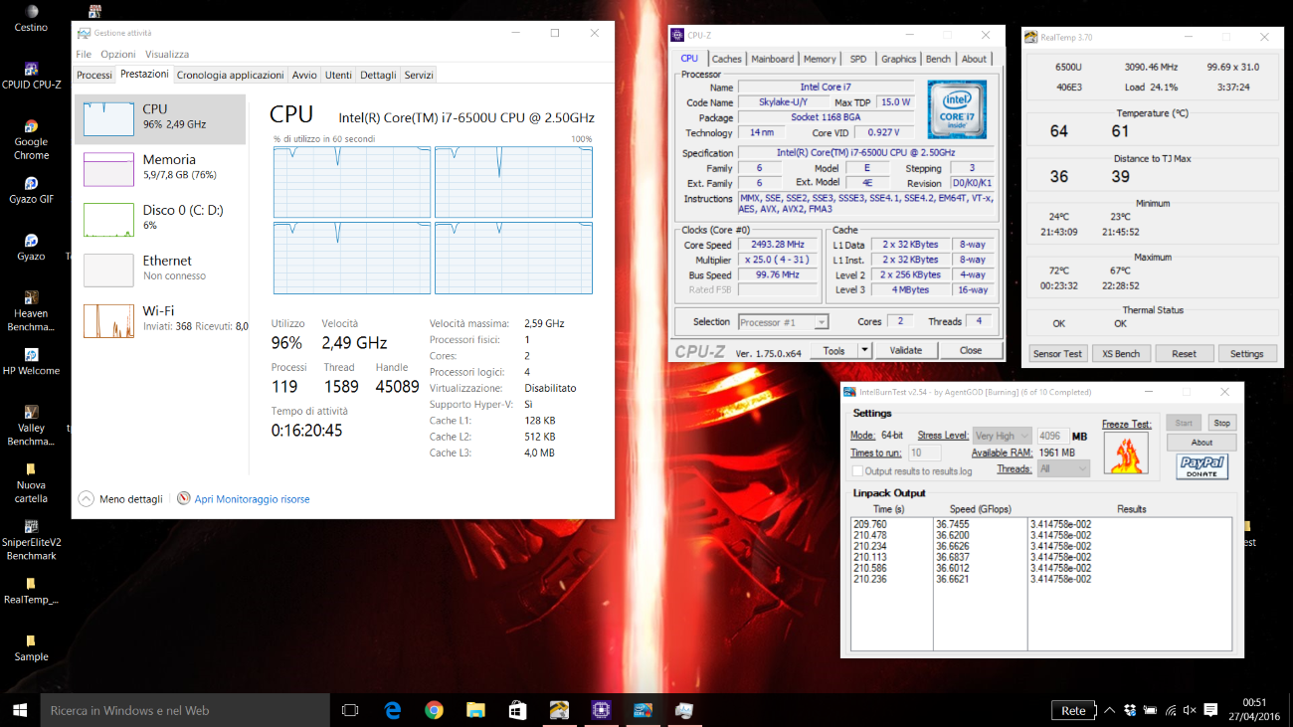1293x727 pixels.
Task: Collapse Task Manager with Meno dettagli
Action: point(120,499)
